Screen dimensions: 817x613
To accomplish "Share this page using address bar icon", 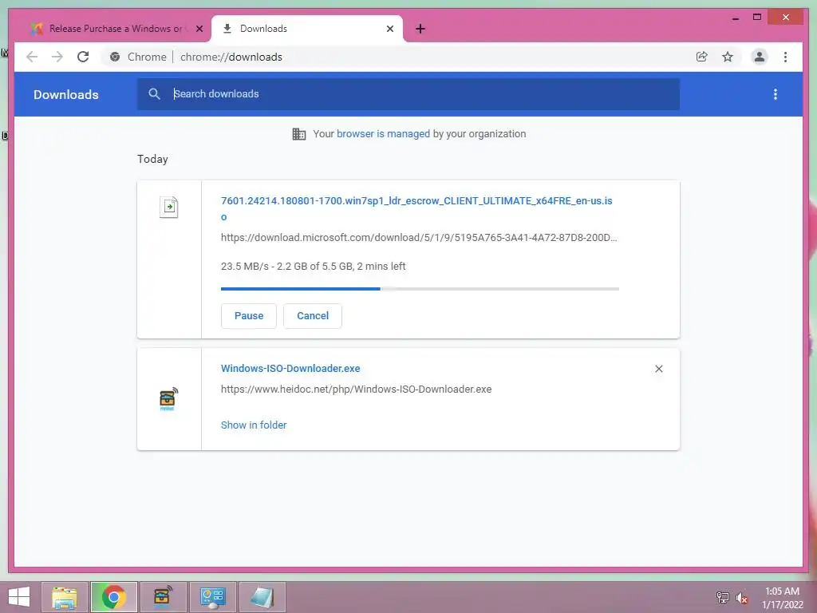I will point(702,57).
